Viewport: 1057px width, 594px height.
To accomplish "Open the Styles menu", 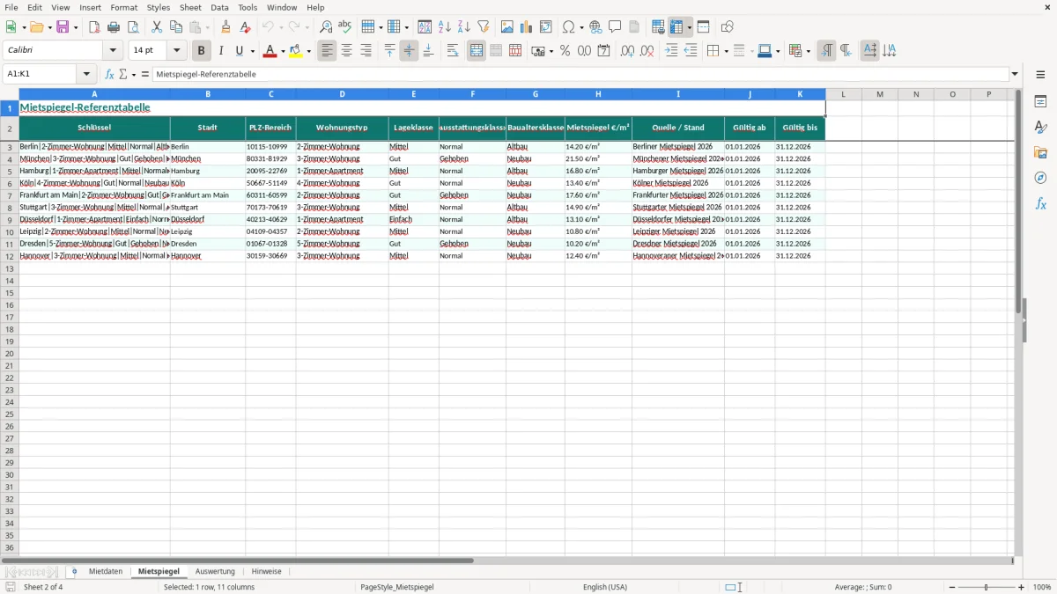I will tap(159, 7).
